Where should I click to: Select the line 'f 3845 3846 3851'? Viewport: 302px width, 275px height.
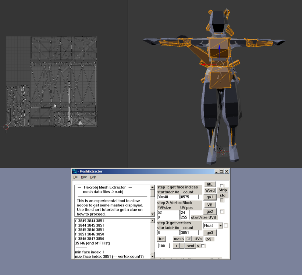click(x=89, y=230)
